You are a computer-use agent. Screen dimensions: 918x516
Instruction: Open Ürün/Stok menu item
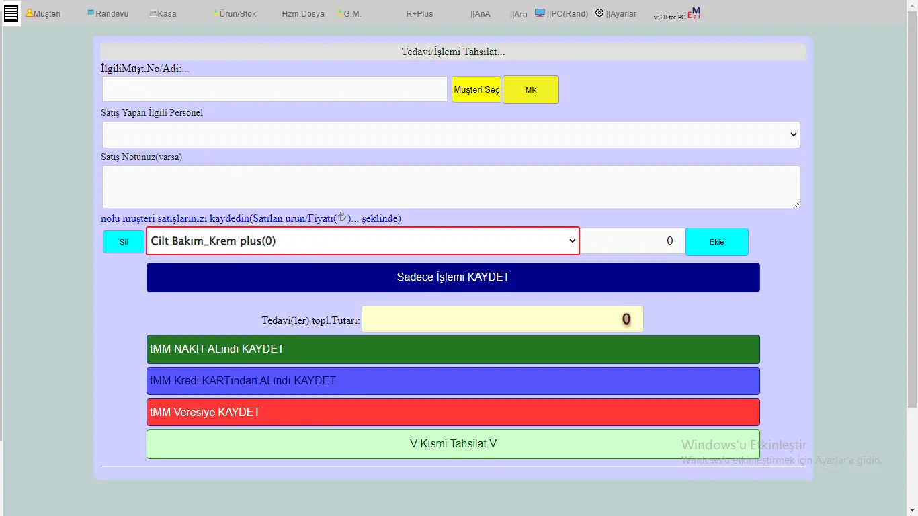point(237,13)
